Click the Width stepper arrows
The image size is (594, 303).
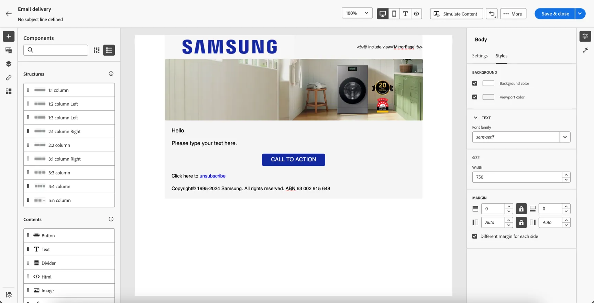click(566, 177)
